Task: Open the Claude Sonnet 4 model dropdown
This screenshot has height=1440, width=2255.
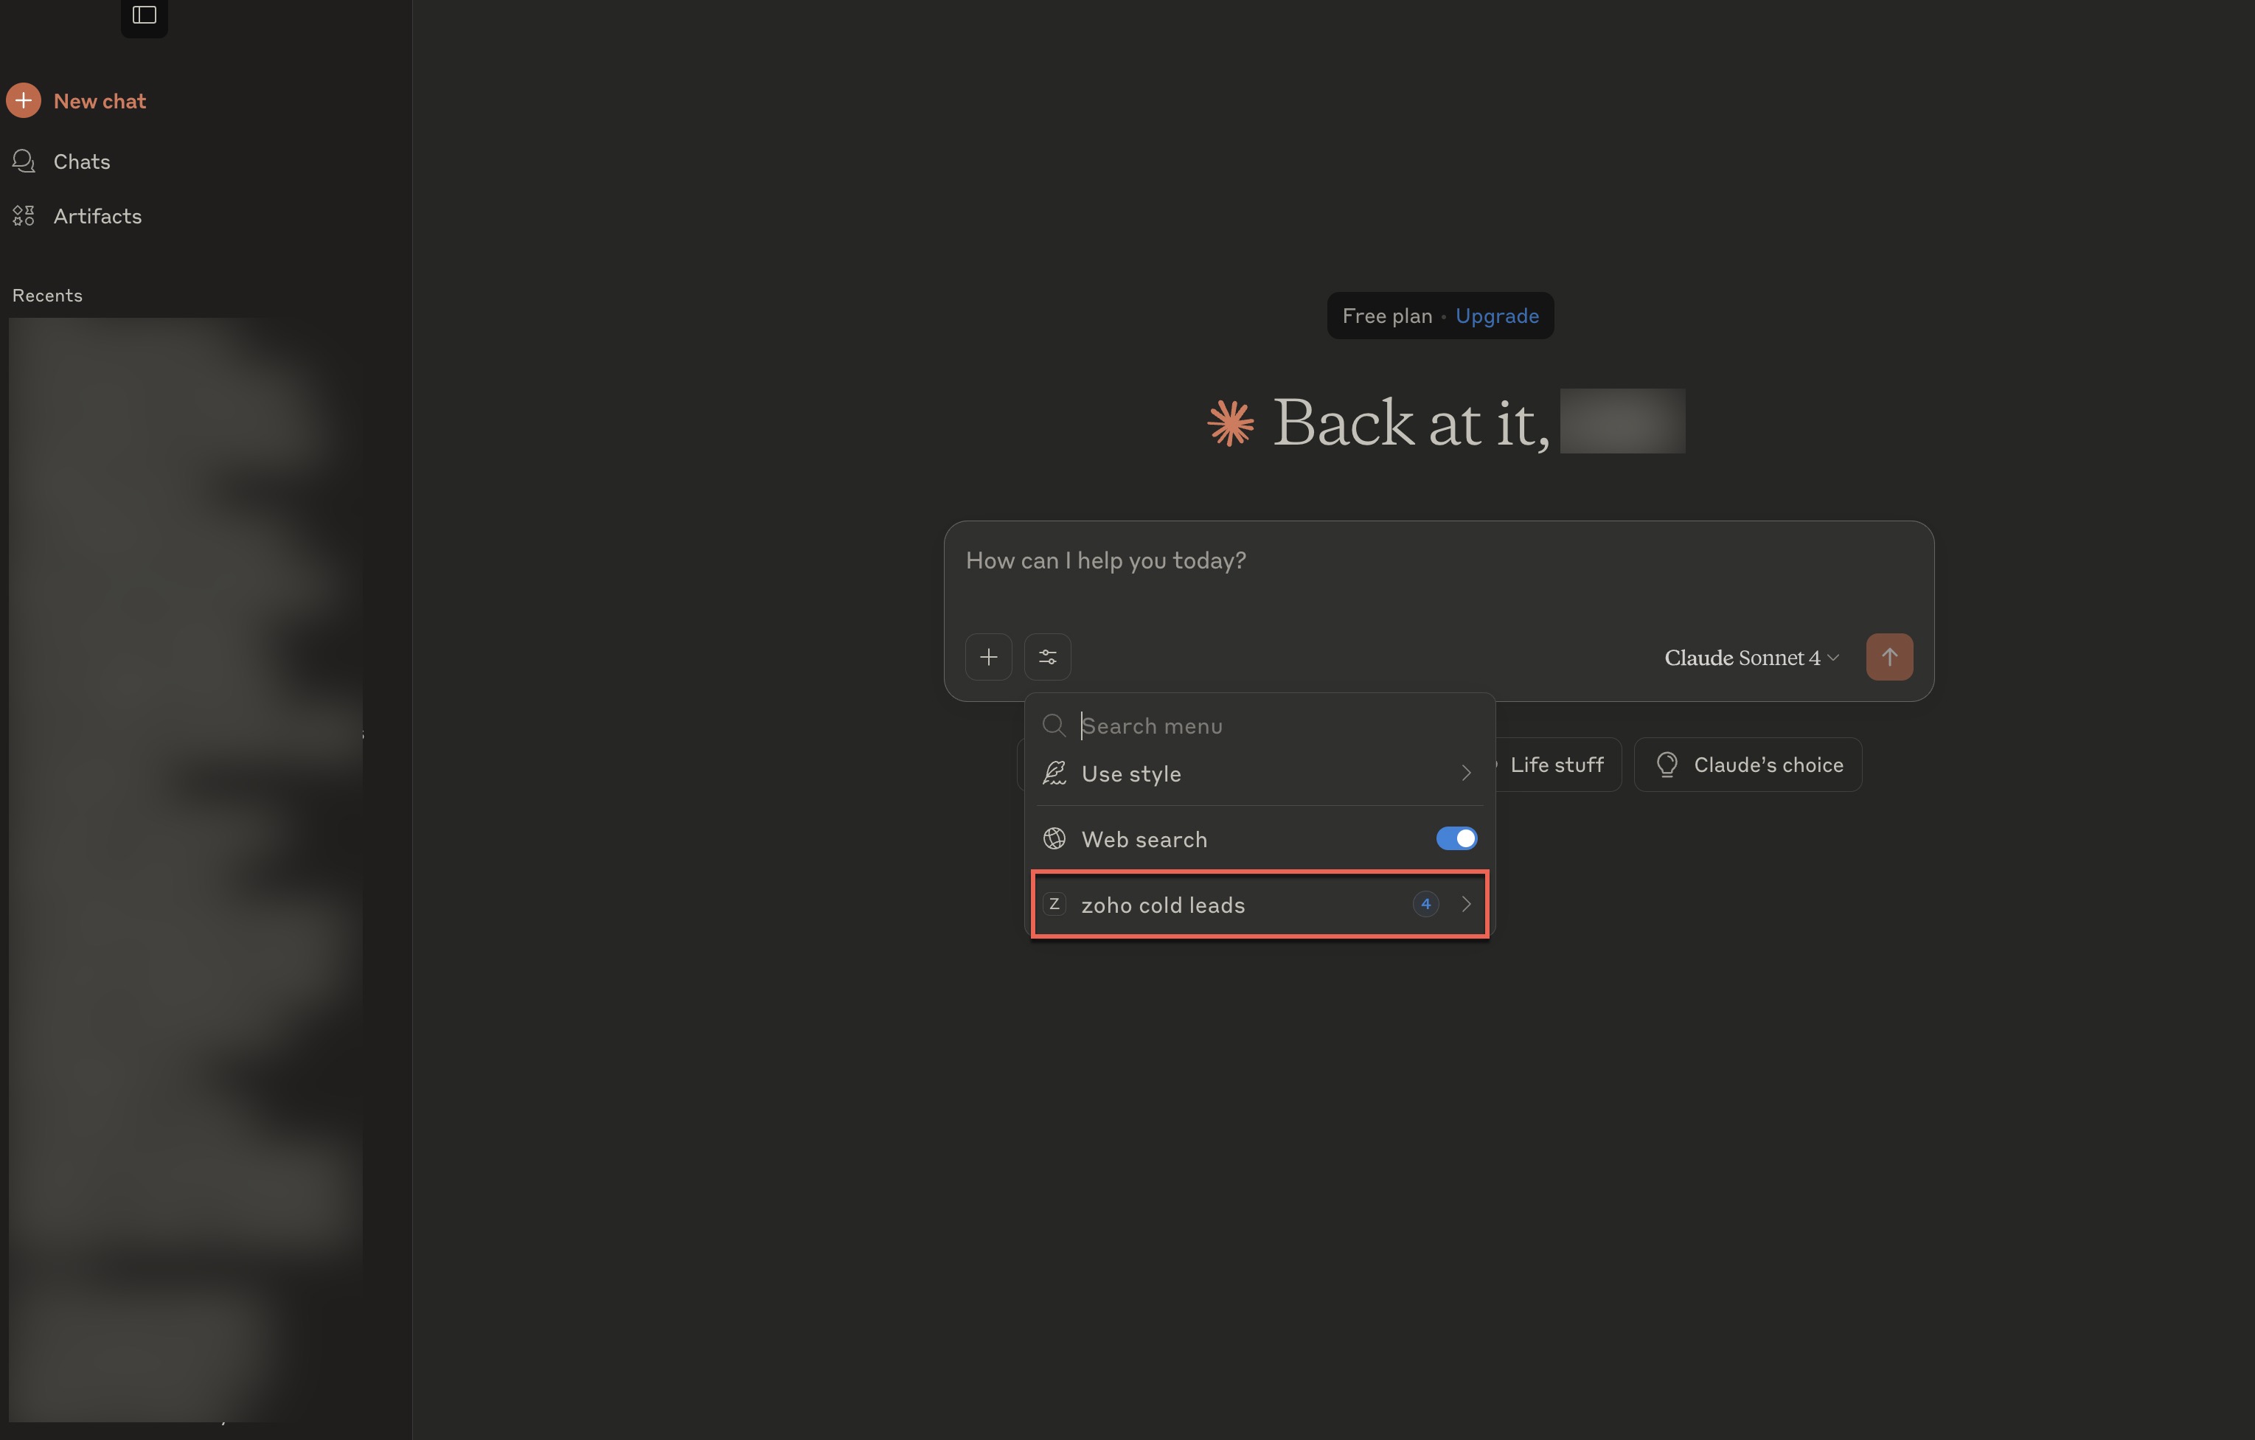Action: click(1751, 658)
